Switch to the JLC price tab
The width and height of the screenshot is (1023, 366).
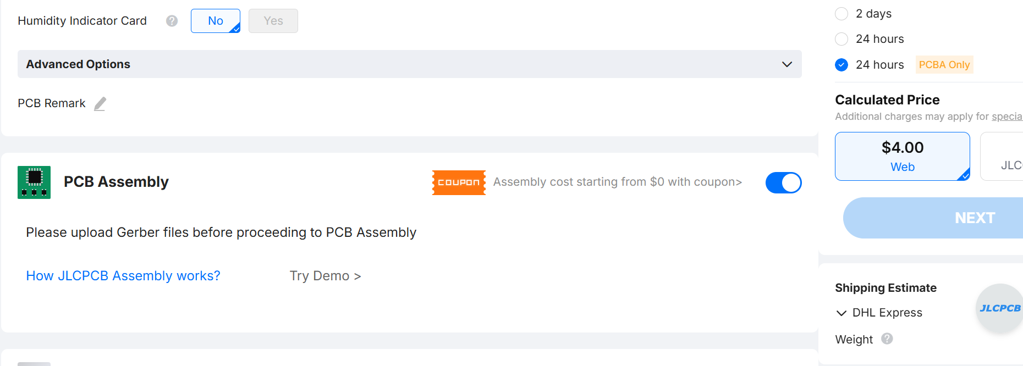click(1002, 156)
